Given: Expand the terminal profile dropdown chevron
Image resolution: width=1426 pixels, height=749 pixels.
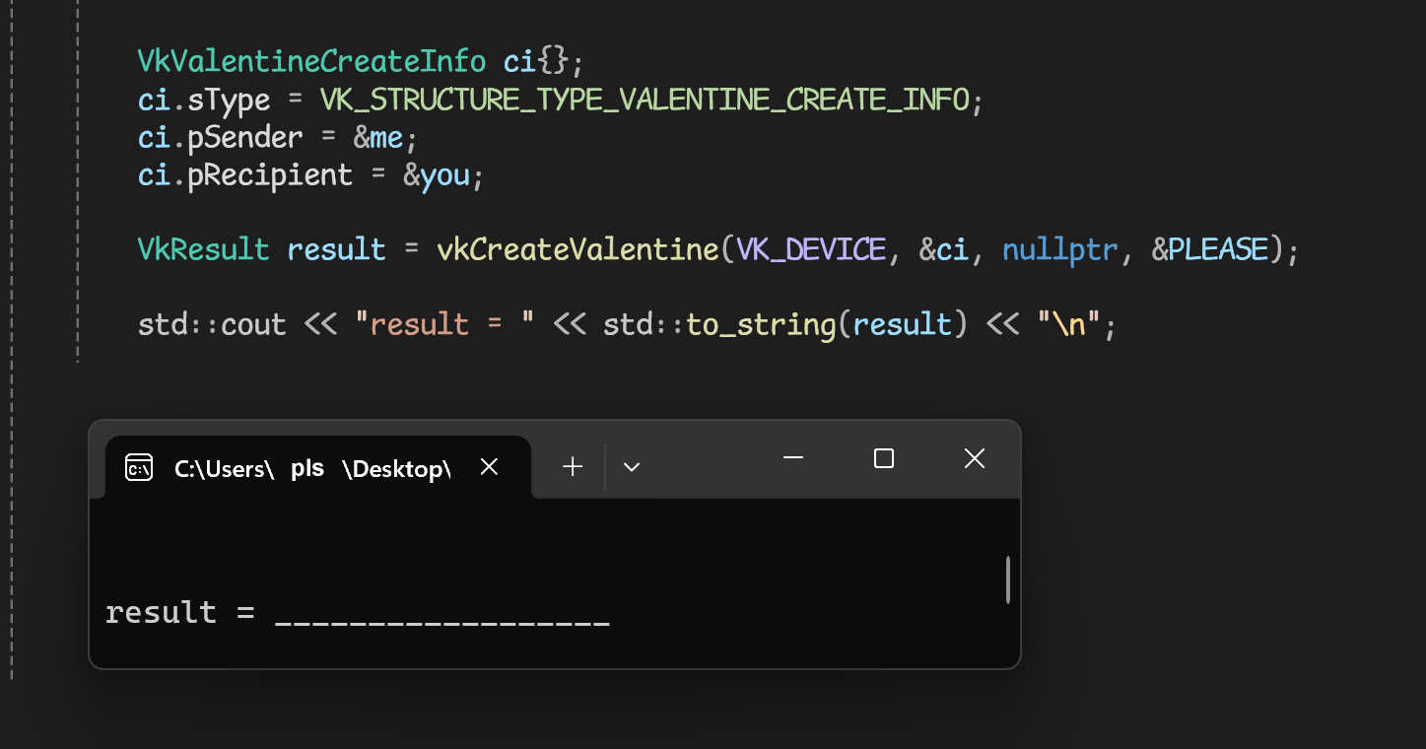Looking at the screenshot, I should click(632, 466).
